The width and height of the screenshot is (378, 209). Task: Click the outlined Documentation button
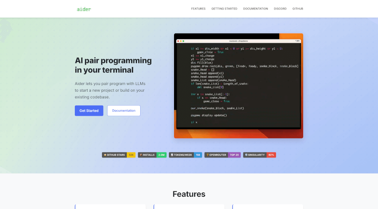point(124,111)
